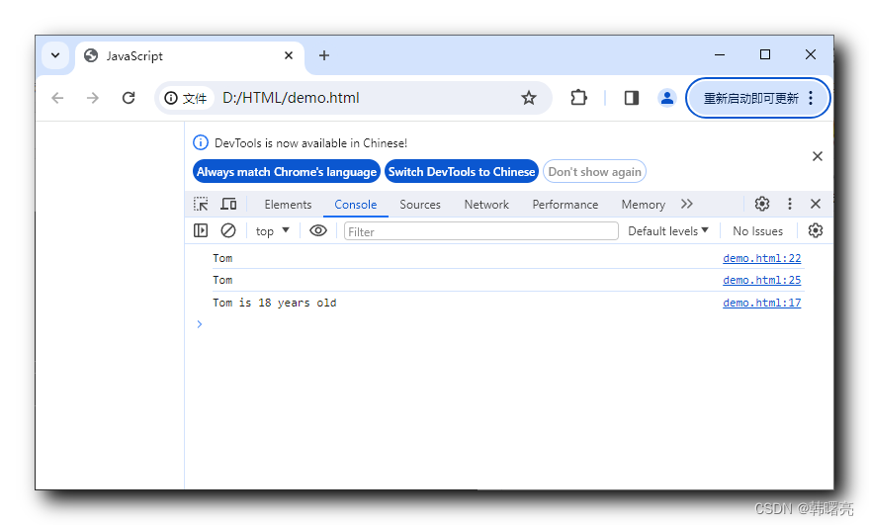
Task: Close the JavaScript browser tab
Action: pos(289,55)
